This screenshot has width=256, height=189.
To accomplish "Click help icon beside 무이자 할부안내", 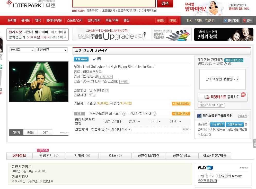I will (x=155, y=114).
